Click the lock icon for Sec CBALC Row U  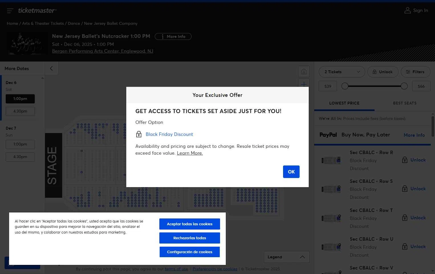(x=405, y=247)
